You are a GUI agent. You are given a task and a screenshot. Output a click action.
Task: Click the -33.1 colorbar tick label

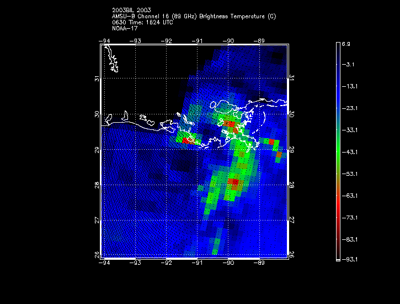pos(350,130)
